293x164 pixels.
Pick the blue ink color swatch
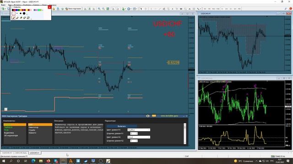[16, 10]
